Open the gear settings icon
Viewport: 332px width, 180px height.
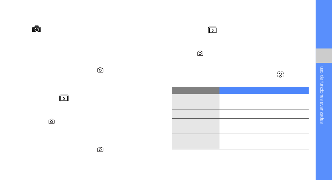coord(280,74)
